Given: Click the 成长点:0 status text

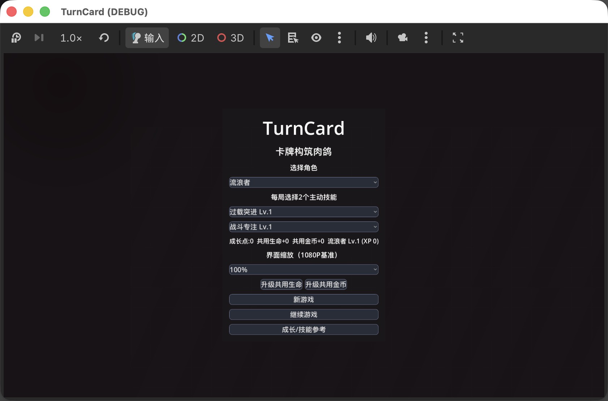Looking at the screenshot, I should click(x=241, y=241).
